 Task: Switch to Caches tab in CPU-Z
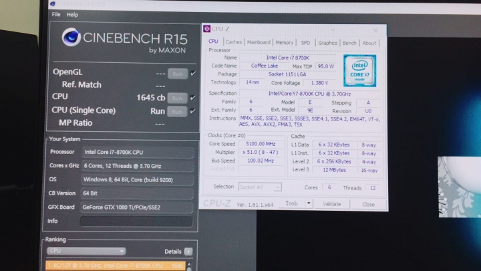tap(233, 42)
